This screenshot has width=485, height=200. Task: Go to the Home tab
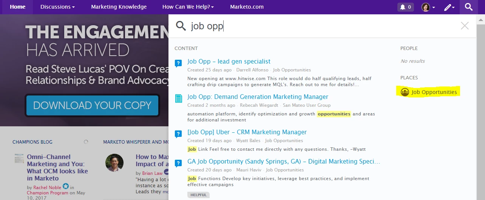pos(18,7)
